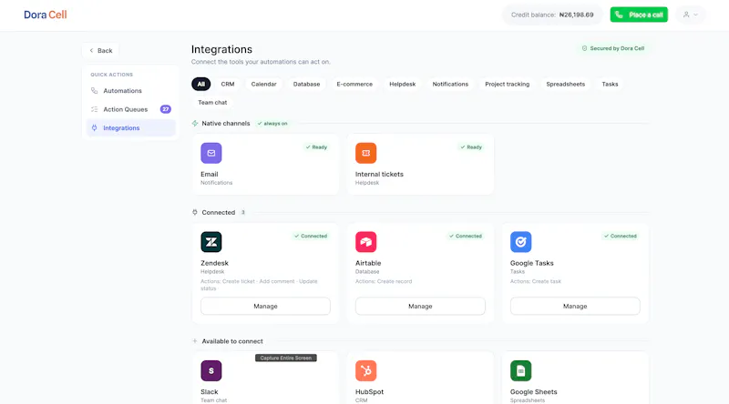
Task: Click the Internal tickets card title
Action: coord(379,174)
